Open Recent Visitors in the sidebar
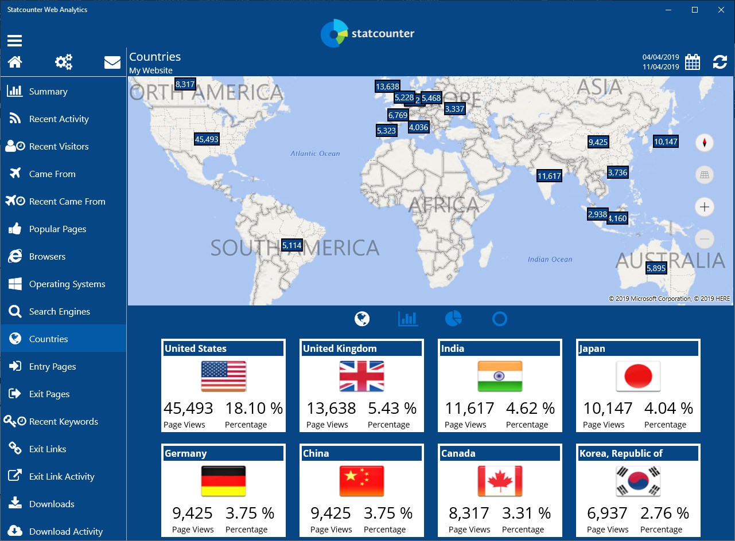Image resolution: width=735 pixels, height=541 pixels. pos(63,146)
